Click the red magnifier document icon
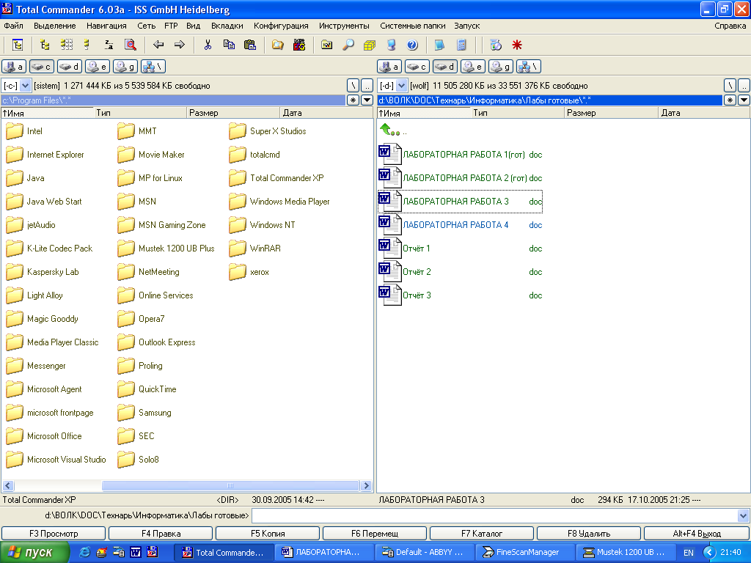 131,45
